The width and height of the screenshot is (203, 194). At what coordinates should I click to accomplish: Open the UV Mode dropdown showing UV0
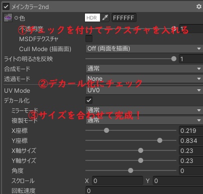[144, 90]
